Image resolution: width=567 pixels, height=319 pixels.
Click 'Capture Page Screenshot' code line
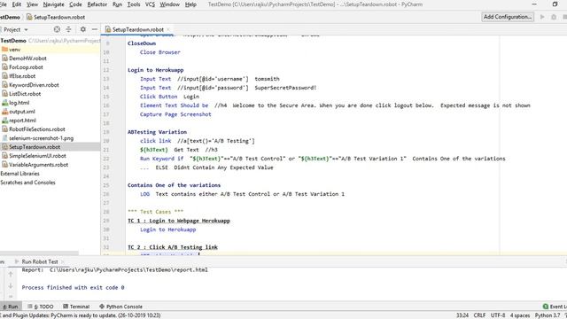(175, 114)
